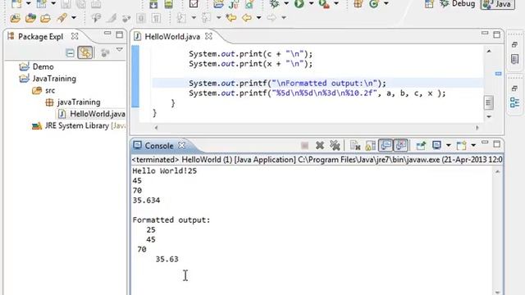Viewport: 525px width, 295px height.
Task: Click the Save icon in toolbar
Action: [66, 4]
